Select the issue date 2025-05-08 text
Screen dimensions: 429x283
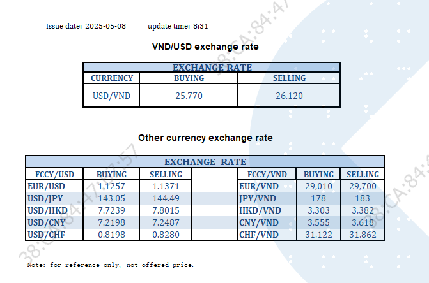(x=105, y=27)
